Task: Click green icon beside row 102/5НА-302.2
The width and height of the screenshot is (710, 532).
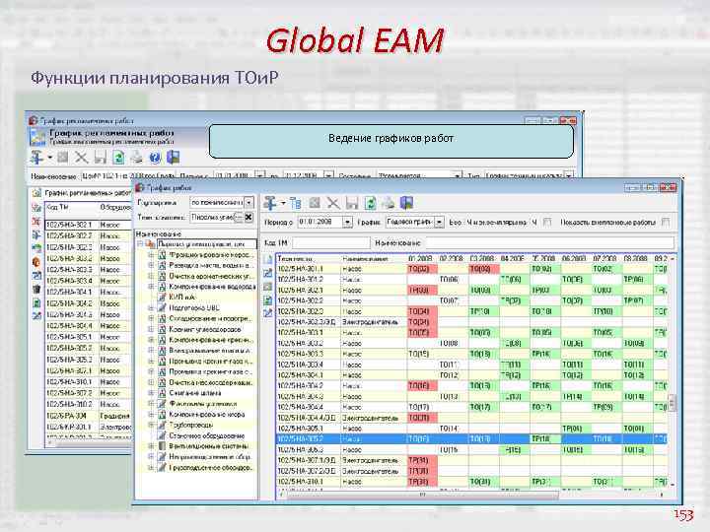Action: pyautogui.click(x=267, y=299)
